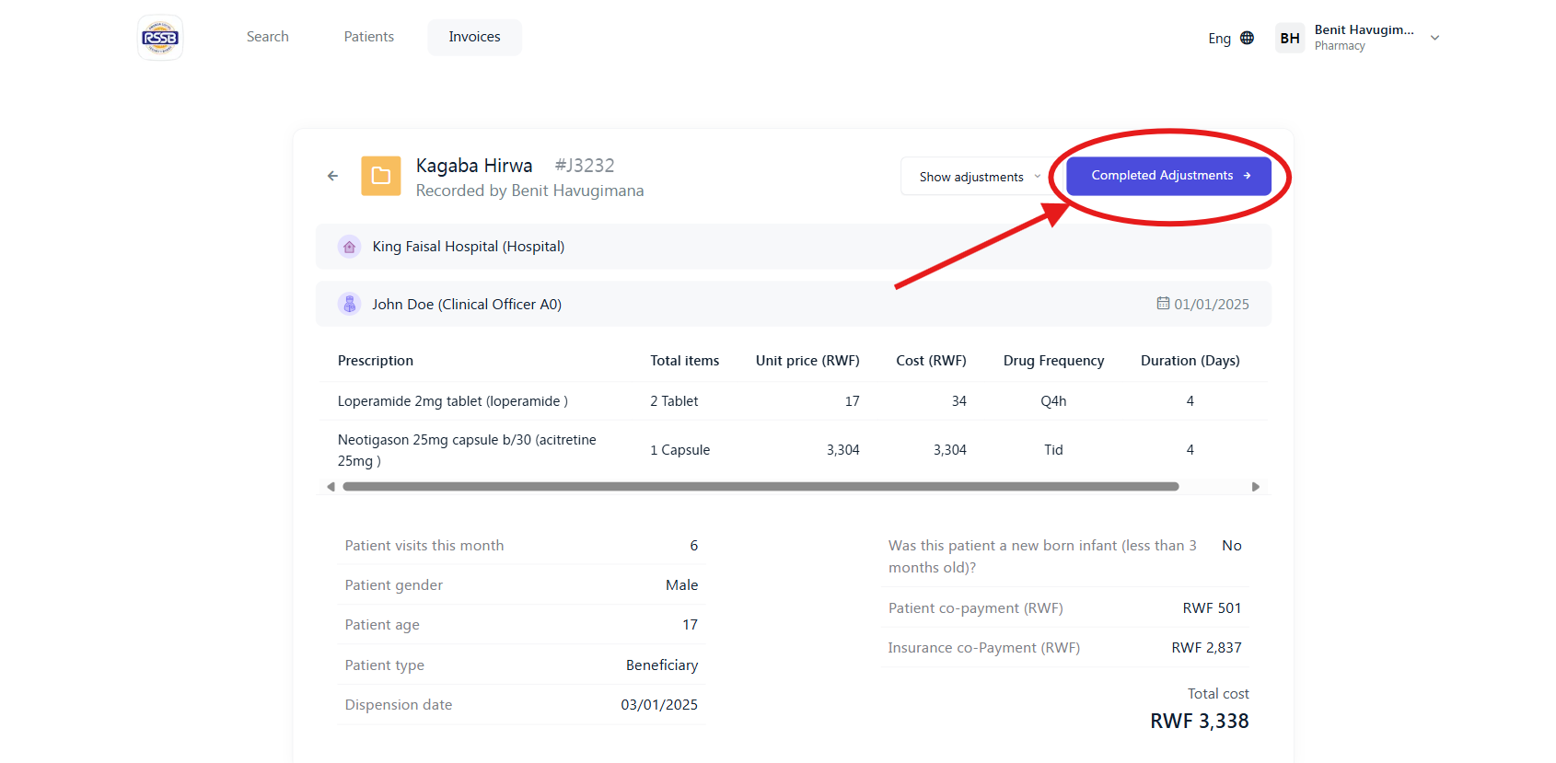
Task: Select King Faisal Hospital (Hospital) text
Action: tap(469, 247)
